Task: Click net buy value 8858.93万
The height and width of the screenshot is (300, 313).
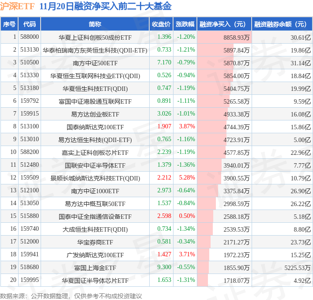Action: coord(236,37)
